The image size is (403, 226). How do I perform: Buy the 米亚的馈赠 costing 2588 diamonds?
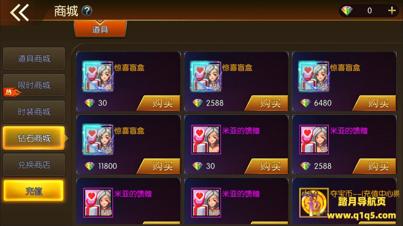point(374,166)
